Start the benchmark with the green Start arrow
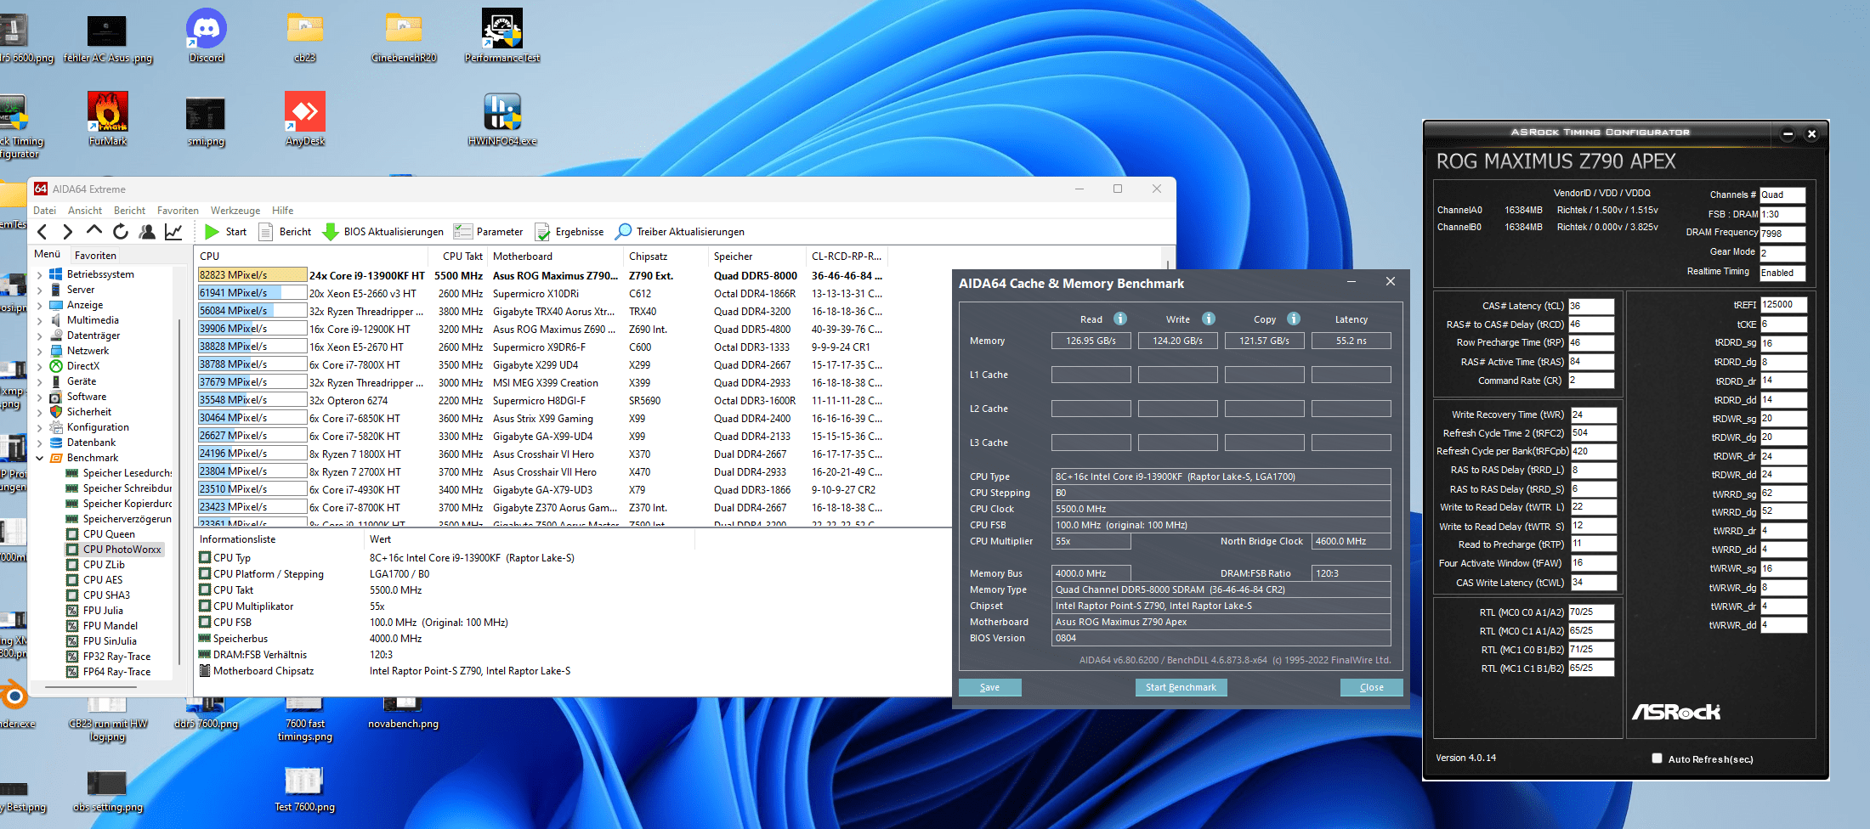The image size is (1870, 829). 225,232
